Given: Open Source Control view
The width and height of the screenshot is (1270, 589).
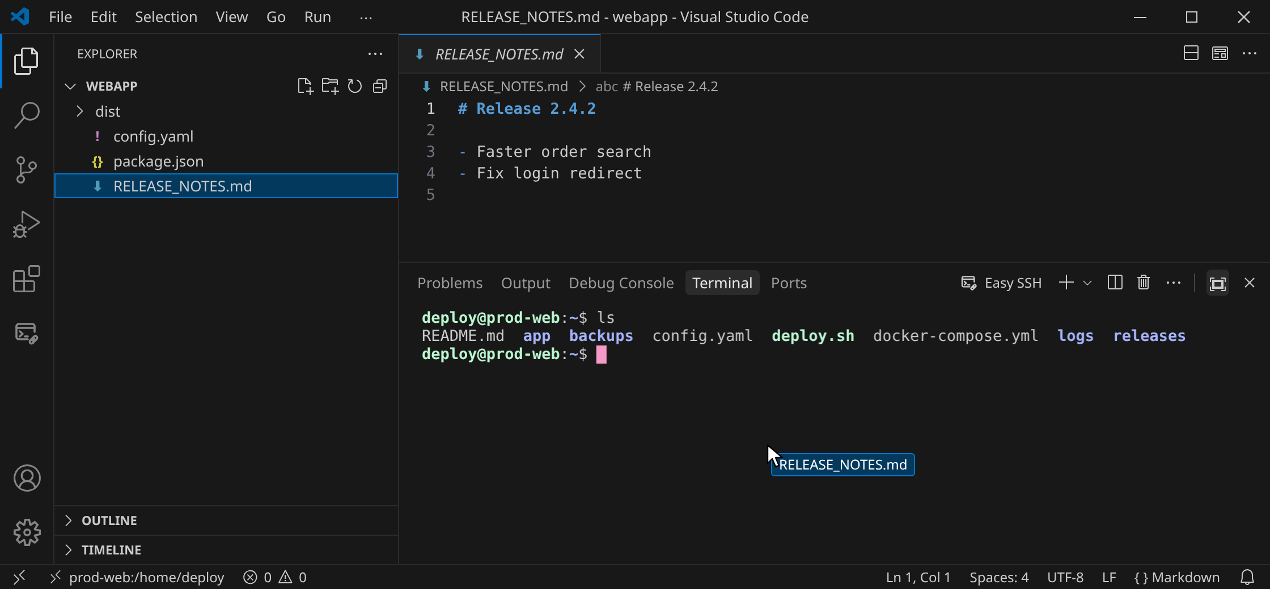Looking at the screenshot, I should pyautogui.click(x=26, y=170).
